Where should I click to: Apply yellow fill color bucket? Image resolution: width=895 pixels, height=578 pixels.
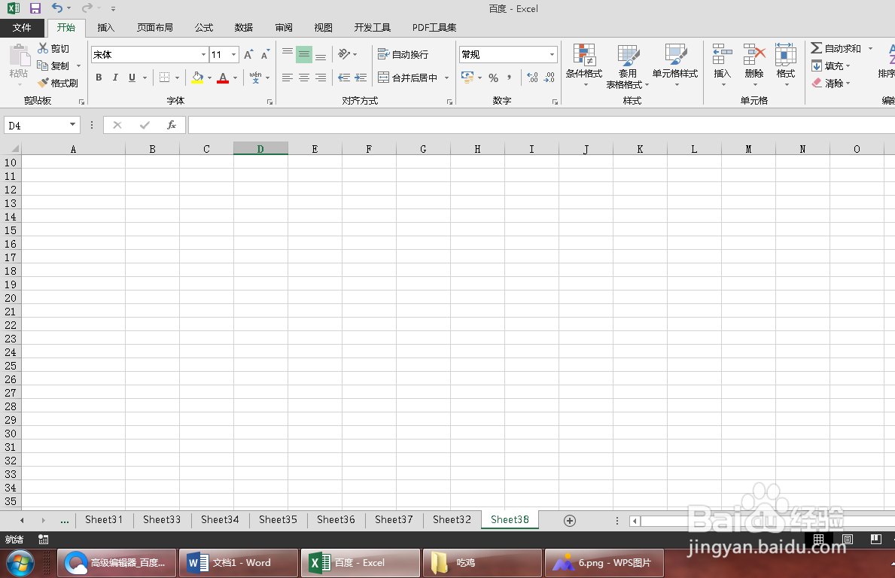(197, 78)
